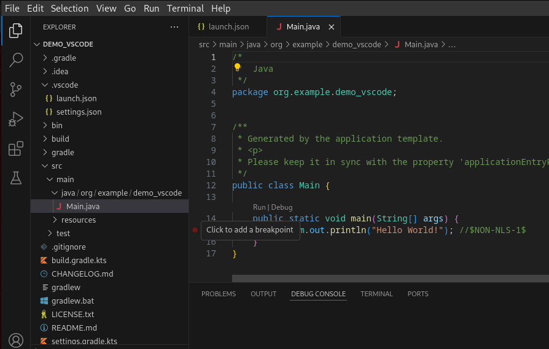
Task: Open the Search view icon
Action: [16, 59]
